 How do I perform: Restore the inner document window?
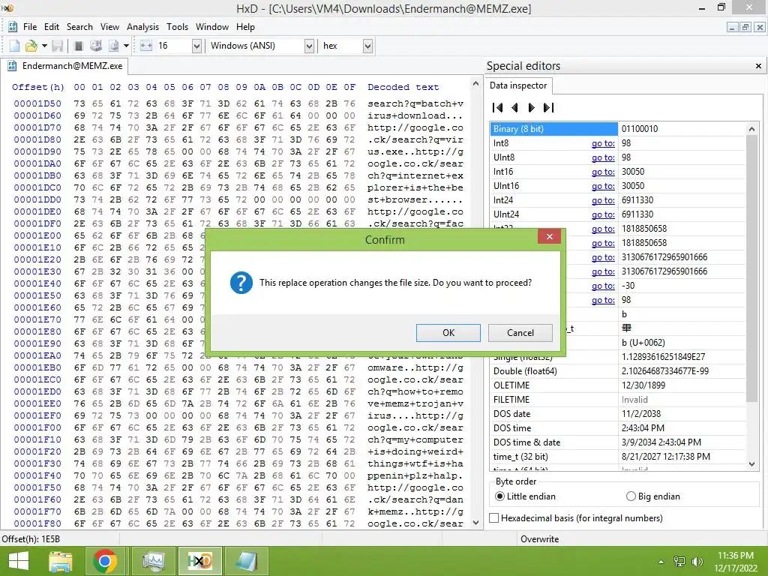pyautogui.click(x=745, y=27)
